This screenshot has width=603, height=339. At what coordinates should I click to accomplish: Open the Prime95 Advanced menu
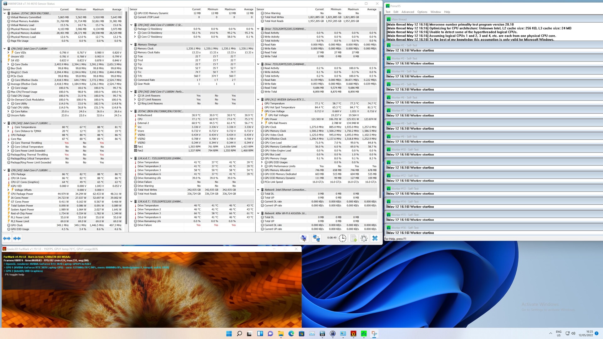[408, 12]
